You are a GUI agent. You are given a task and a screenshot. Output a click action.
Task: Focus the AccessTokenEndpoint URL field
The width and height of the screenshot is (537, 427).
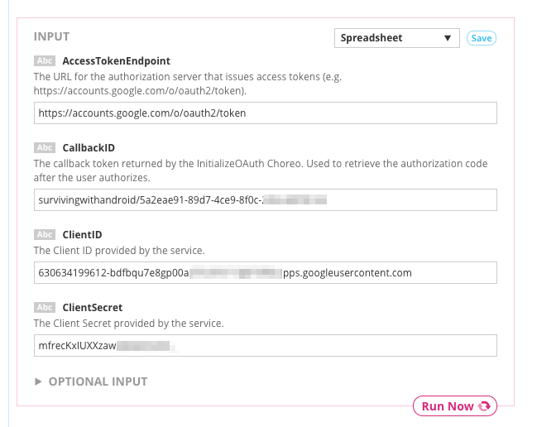(x=266, y=113)
